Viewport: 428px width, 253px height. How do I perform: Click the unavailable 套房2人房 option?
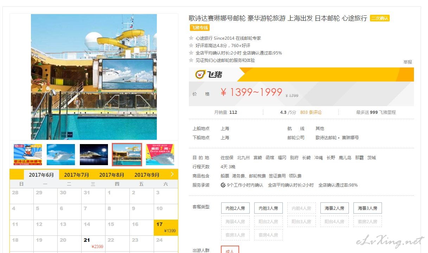(368, 221)
